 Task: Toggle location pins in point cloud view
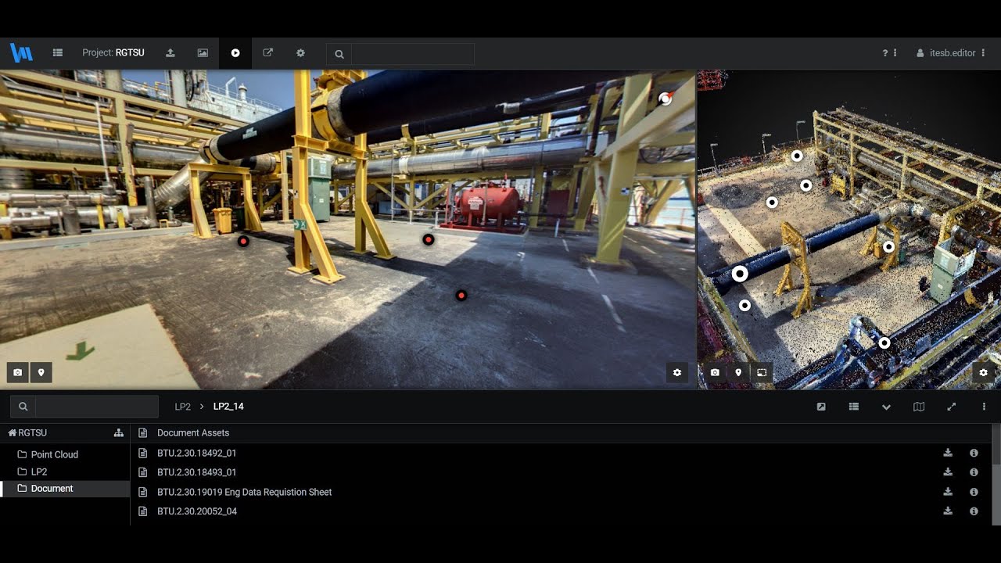click(x=738, y=372)
